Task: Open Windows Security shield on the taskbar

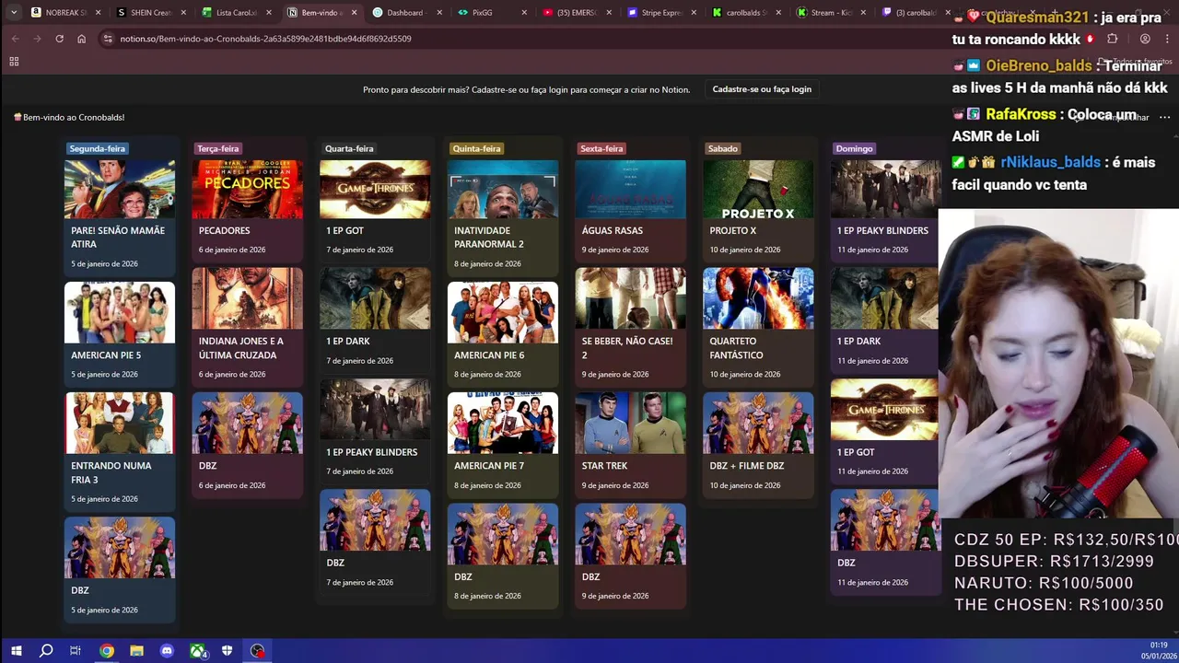Action: 228,651
